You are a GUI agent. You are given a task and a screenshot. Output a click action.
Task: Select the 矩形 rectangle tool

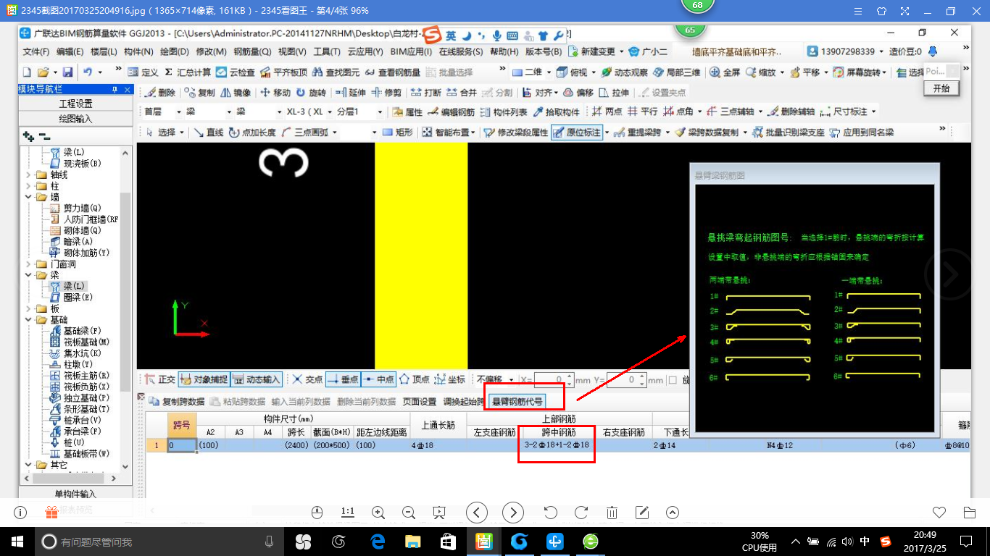tap(398, 132)
